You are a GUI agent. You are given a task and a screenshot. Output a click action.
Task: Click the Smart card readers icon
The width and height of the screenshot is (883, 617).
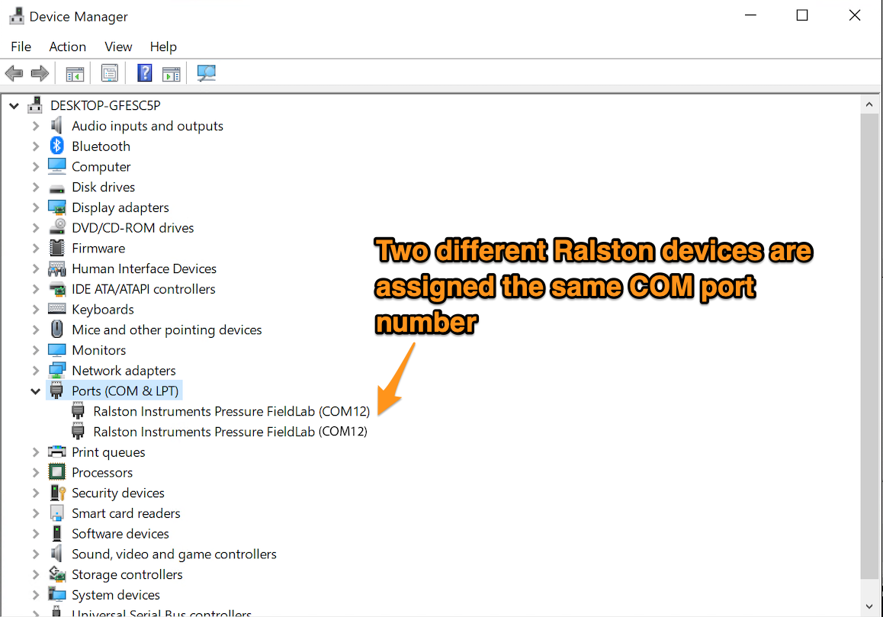(x=57, y=513)
